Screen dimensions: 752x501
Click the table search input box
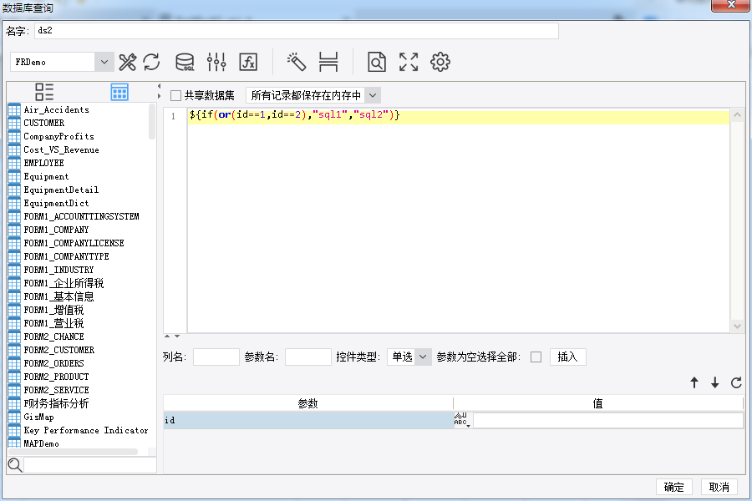coord(90,464)
